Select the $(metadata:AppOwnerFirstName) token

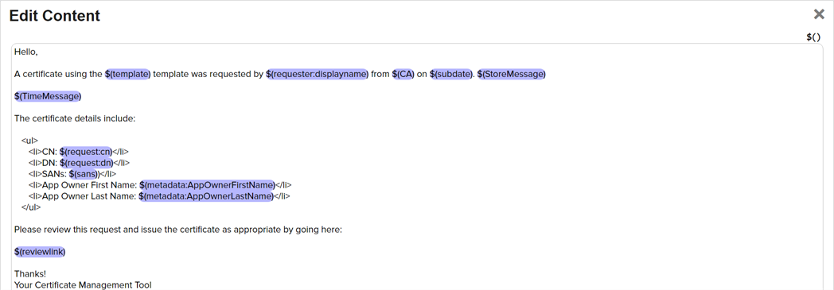208,185
